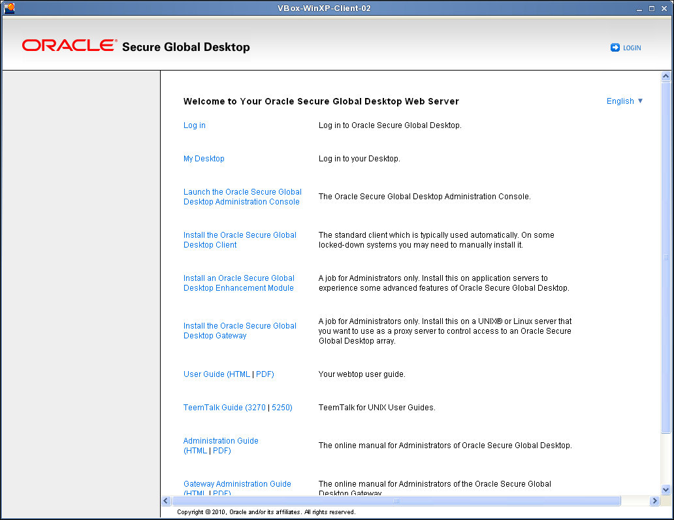Launch the Oracle Secure Global Desktop Administration Console

[x=242, y=197]
